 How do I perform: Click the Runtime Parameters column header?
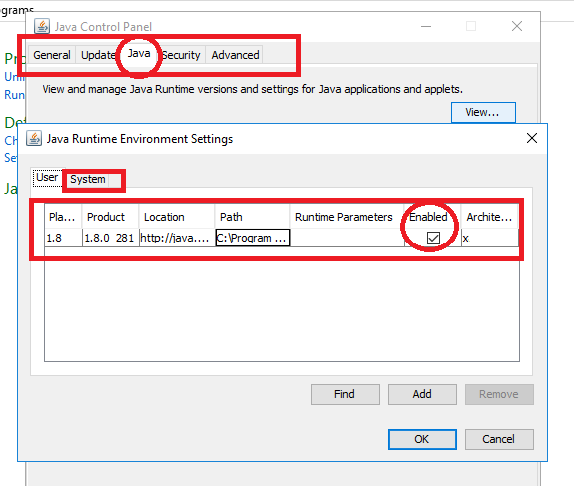click(347, 217)
